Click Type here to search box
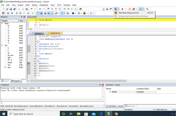This screenshot has height=116, width=176. (34, 114)
